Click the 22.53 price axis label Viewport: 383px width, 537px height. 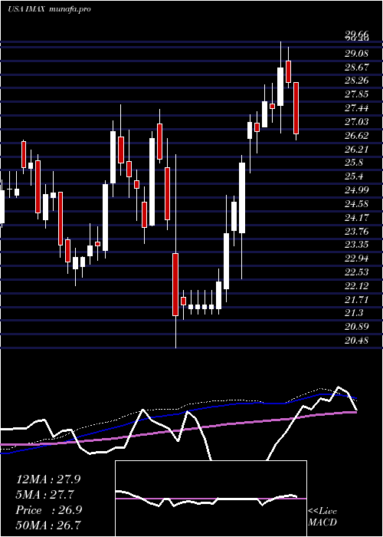[357, 272]
